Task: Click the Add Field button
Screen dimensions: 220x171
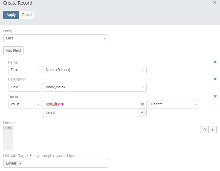Action: [13, 50]
